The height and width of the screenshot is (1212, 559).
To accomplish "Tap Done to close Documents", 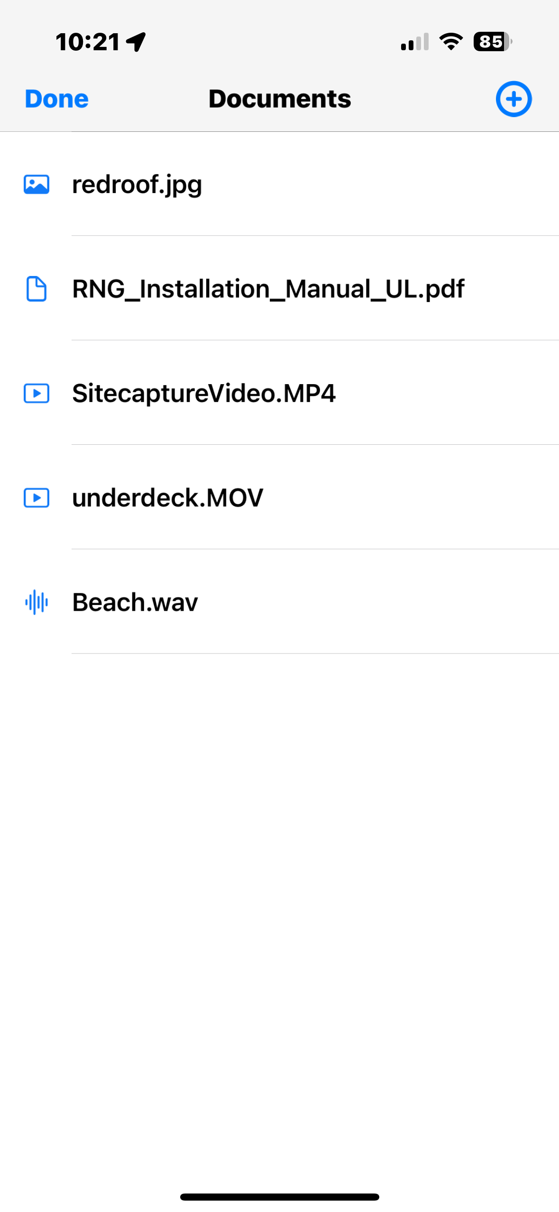I will click(x=56, y=99).
